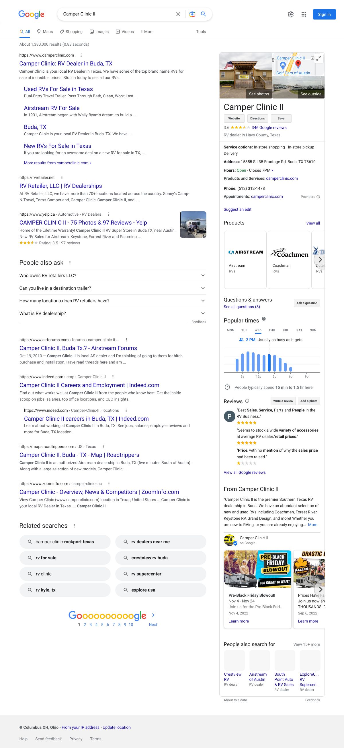Expand "Can you live in a destination trailer?"
Screen dimensions: 344x748
tap(203, 288)
